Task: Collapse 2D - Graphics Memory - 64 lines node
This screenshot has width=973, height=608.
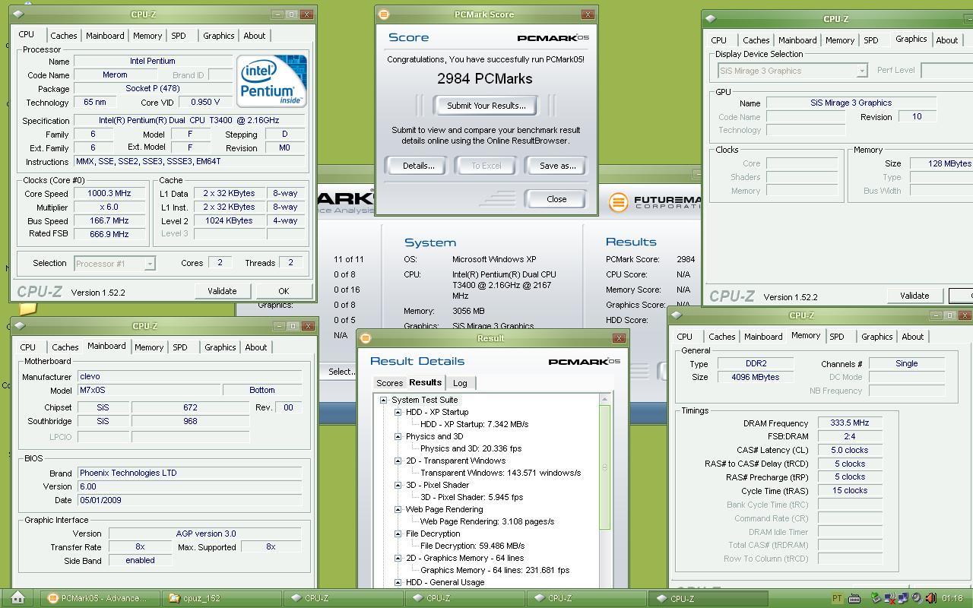Action: (x=398, y=558)
